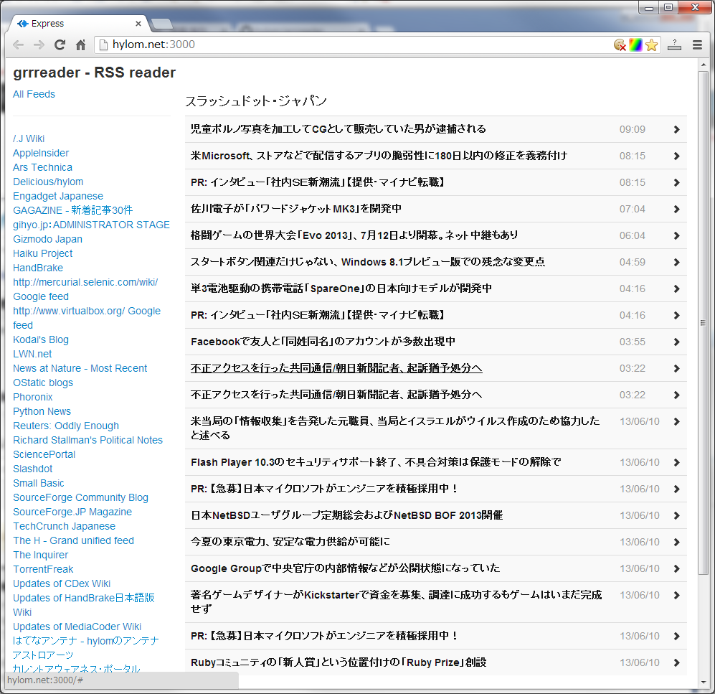The width and height of the screenshot is (715, 694).
Task: Open the Ars Technica feed
Action: pyautogui.click(x=42, y=167)
